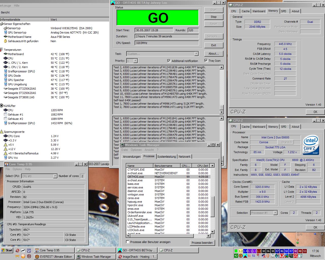This screenshot has width=325, height=260.
Task: Sort processes by Benutzername column header
Action: [167, 166]
